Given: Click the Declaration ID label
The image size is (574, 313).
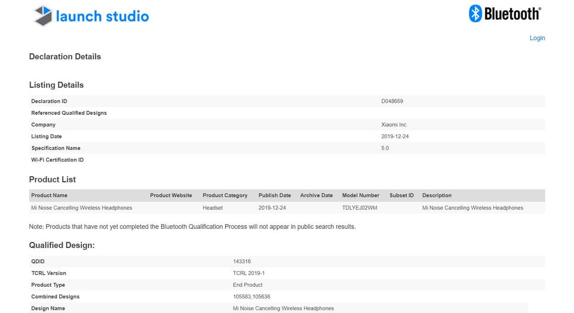Looking at the screenshot, I should [x=49, y=101].
